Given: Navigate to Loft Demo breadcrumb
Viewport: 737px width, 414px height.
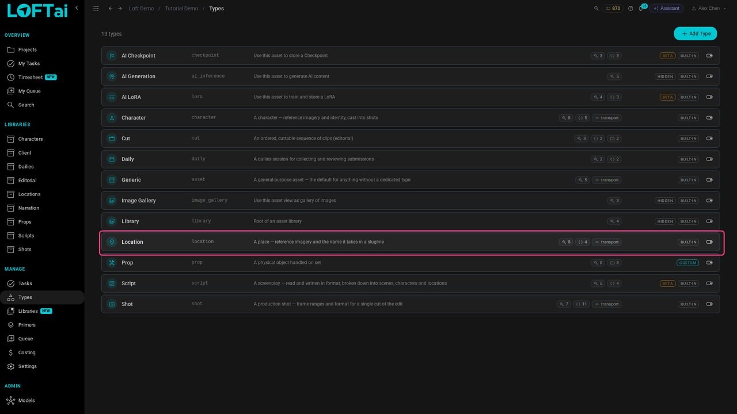Looking at the screenshot, I should (x=141, y=9).
